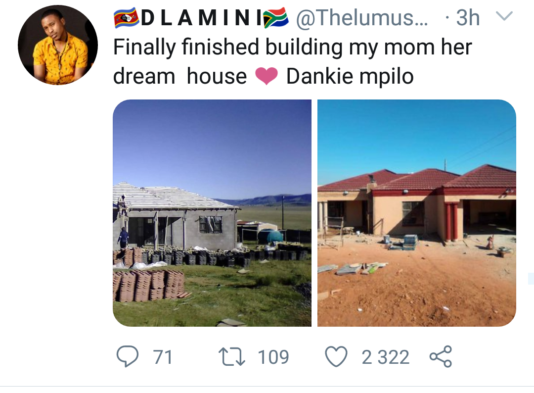Like the tweet with the heart icon
This screenshot has height=393, width=534.
336,356
